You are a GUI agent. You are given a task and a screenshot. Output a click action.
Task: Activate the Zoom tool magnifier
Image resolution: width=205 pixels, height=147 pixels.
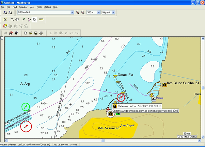click(x=12, y=19)
